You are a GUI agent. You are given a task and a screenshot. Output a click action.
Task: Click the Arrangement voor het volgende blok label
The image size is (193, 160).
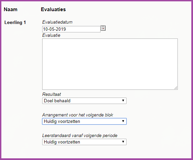pyautogui.click(x=78, y=115)
